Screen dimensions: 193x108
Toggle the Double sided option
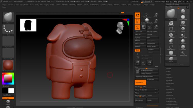tap(152, 35)
